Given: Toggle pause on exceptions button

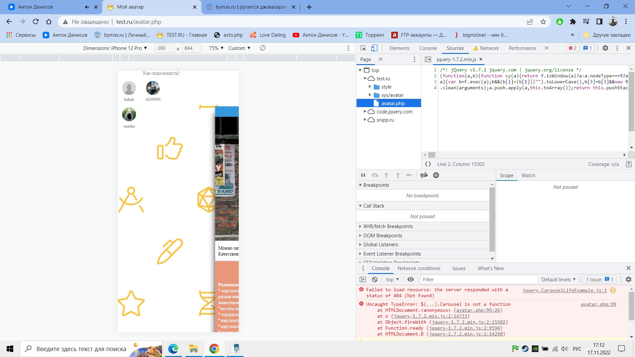Looking at the screenshot, I should click(x=436, y=175).
